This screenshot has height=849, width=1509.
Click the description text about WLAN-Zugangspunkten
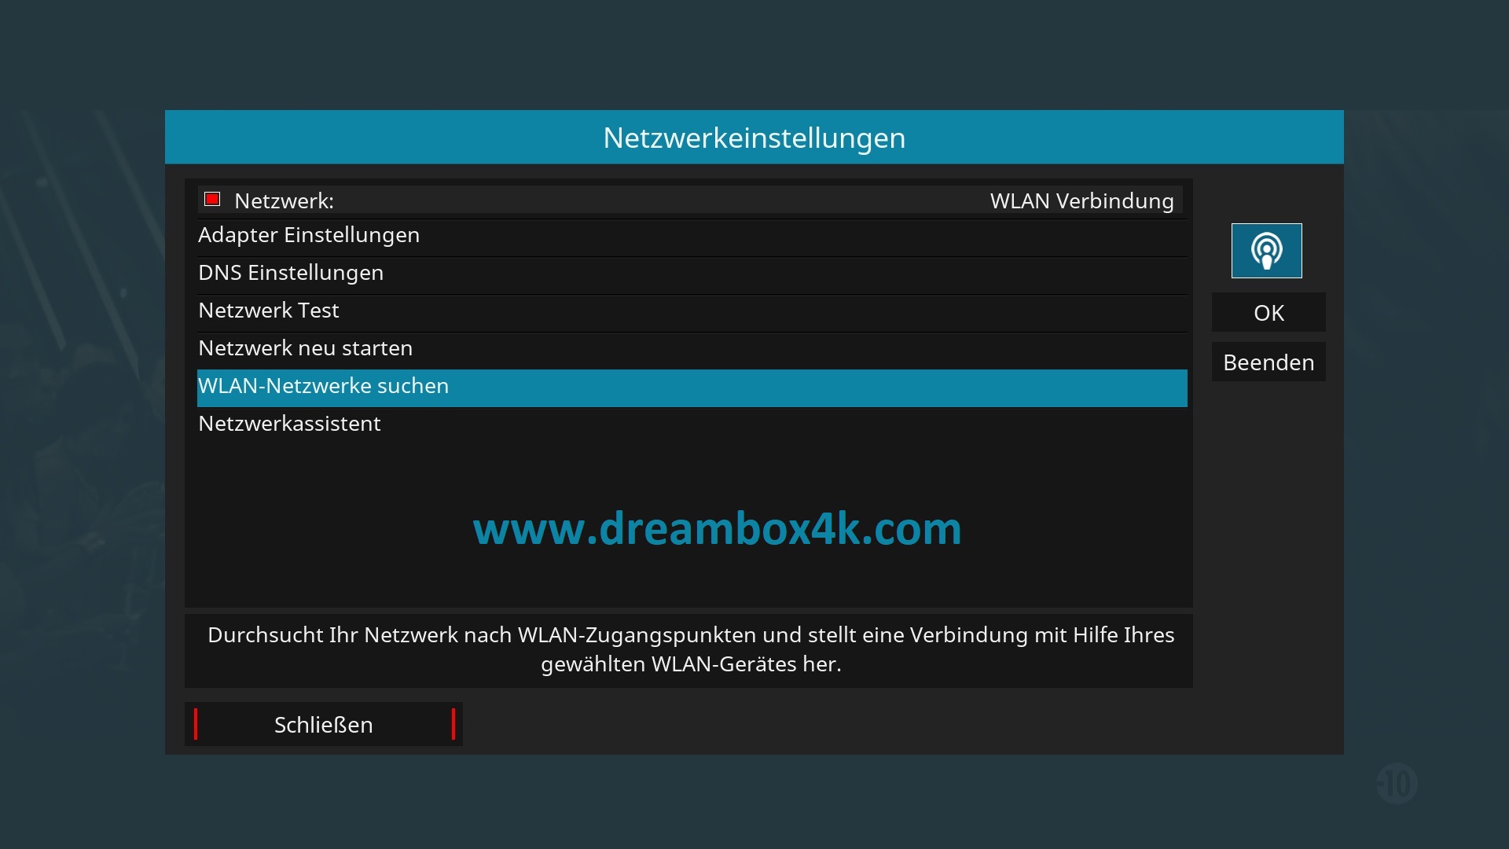(691, 649)
